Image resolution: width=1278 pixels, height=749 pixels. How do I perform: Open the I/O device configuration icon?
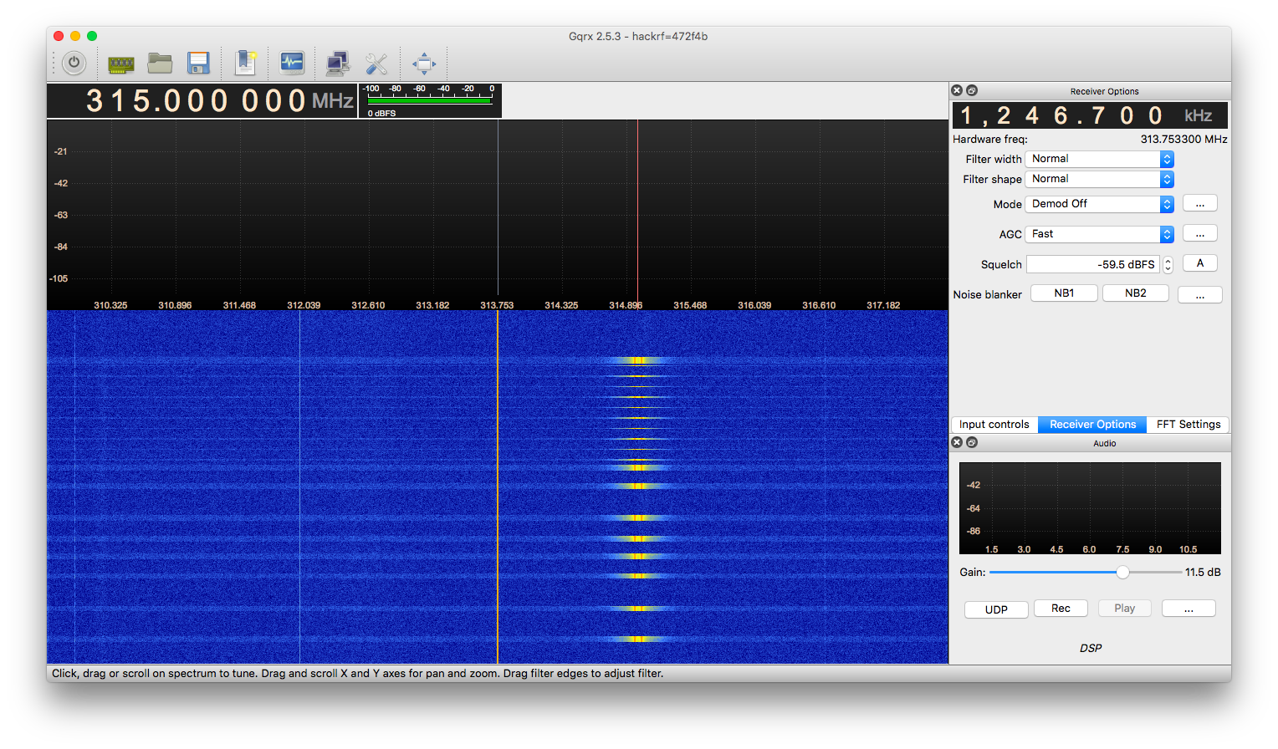coord(121,64)
